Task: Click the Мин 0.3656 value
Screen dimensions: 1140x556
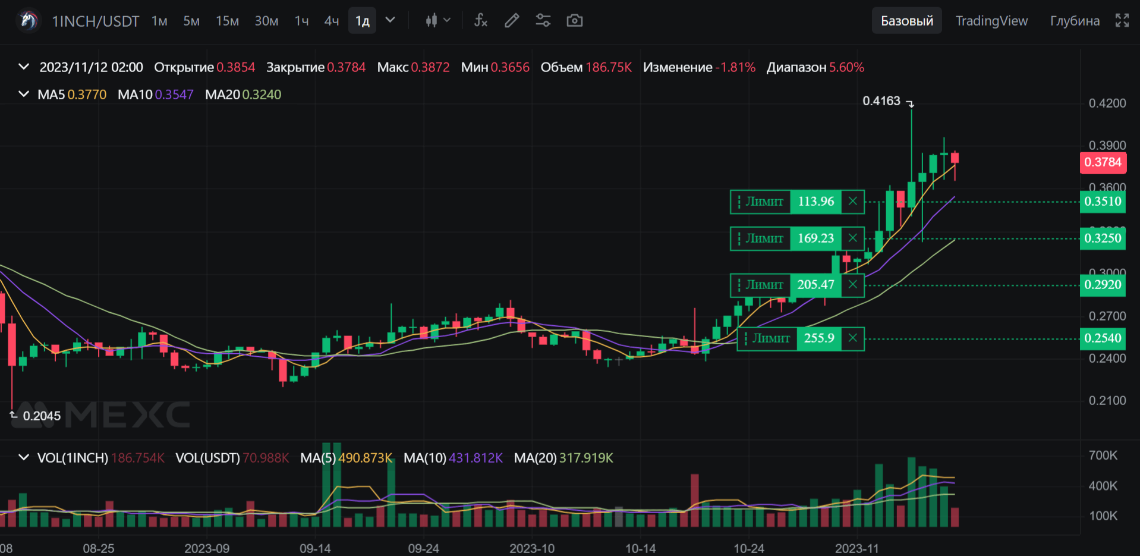Action: (x=495, y=67)
